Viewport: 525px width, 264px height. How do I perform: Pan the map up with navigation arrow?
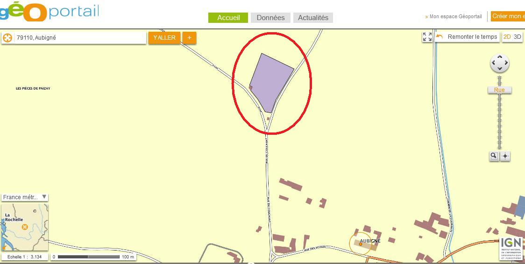click(500, 57)
